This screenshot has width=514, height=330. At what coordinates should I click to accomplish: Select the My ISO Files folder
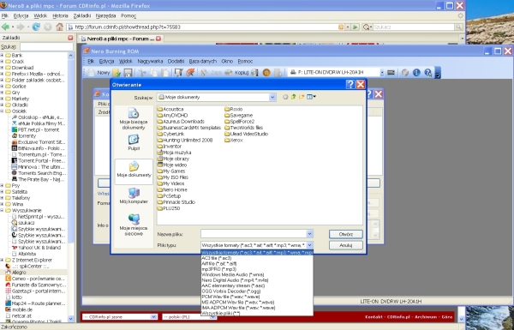point(173,177)
